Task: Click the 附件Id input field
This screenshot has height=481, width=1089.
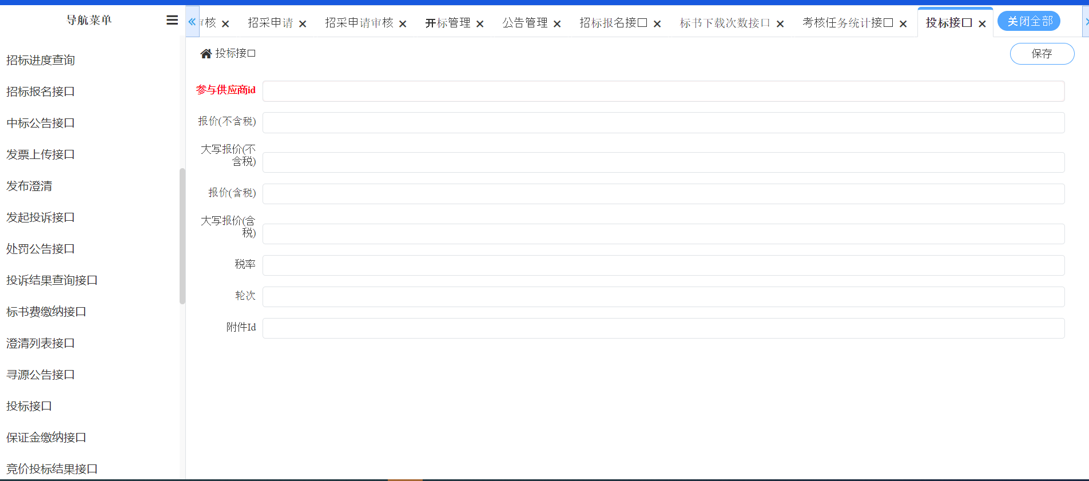Action: (x=663, y=328)
